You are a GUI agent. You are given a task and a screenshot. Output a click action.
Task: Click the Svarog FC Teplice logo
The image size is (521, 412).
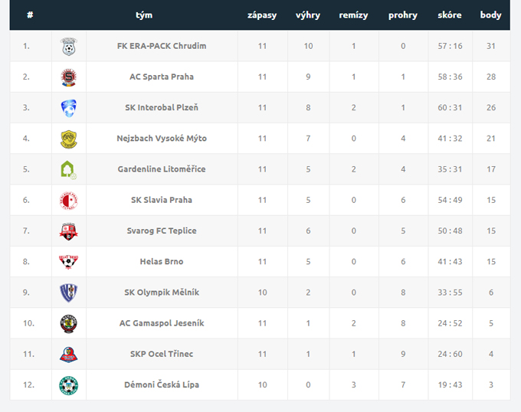69,231
